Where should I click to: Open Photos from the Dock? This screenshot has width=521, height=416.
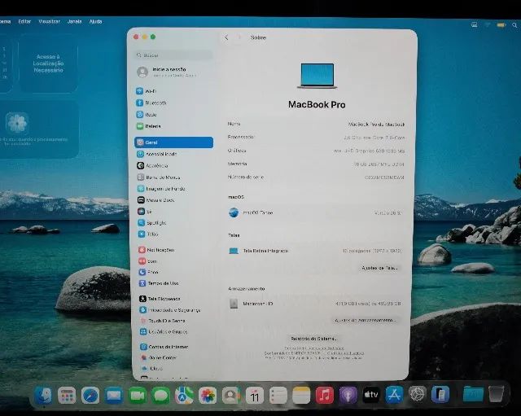(x=208, y=396)
